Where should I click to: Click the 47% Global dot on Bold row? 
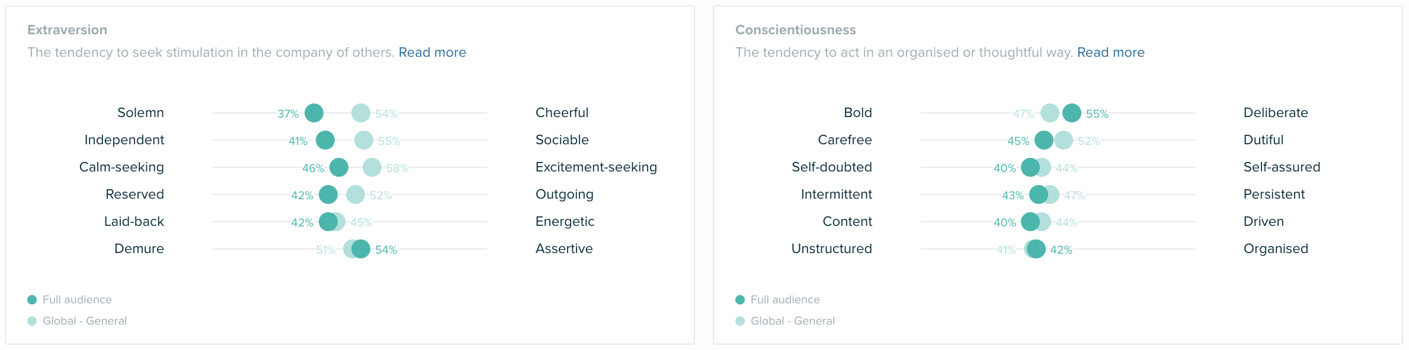point(1050,113)
